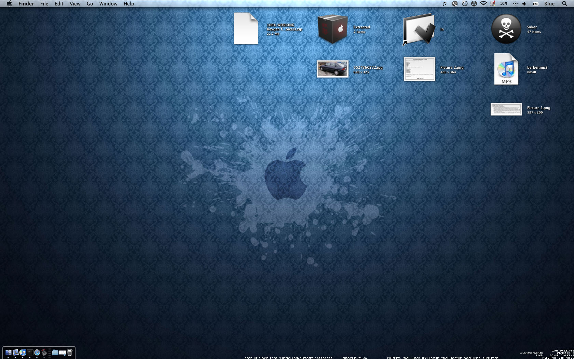Select the Picture 2.png thumbnail
Screen dimensions: 574x359
[420, 69]
